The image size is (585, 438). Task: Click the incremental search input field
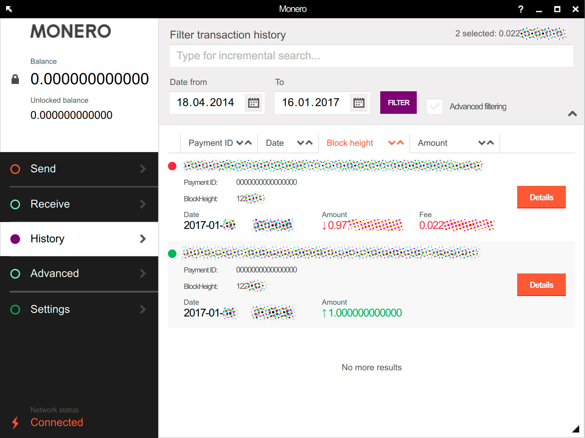point(371,56)
